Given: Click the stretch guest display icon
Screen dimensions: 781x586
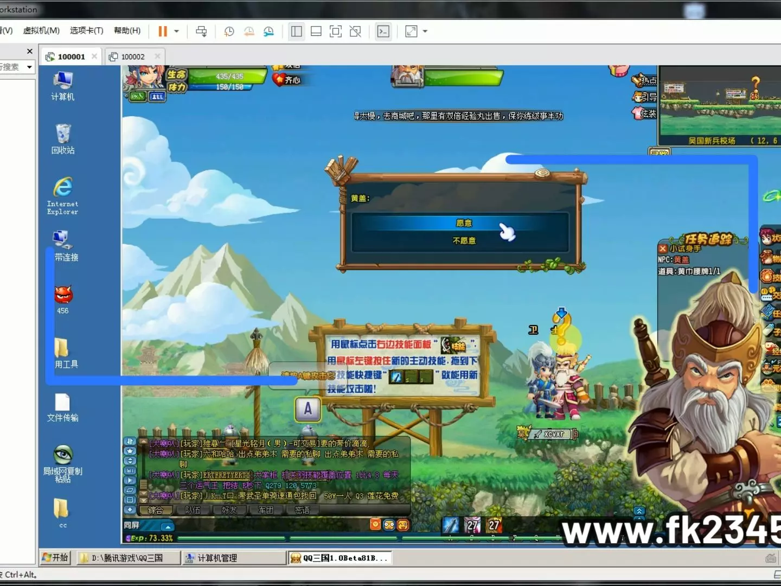Looking at the screenshot, I should pos(412,31).
